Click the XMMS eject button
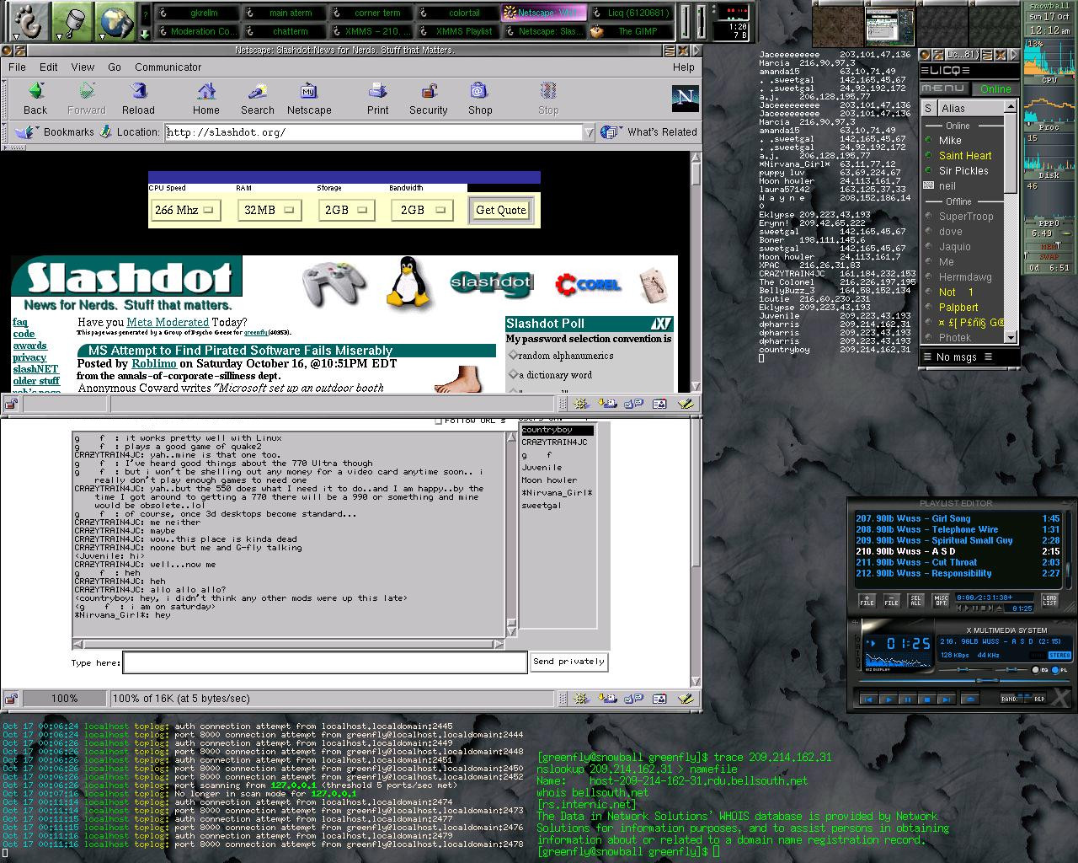This screenshot has width=1078, height=863. pos(970,700)
